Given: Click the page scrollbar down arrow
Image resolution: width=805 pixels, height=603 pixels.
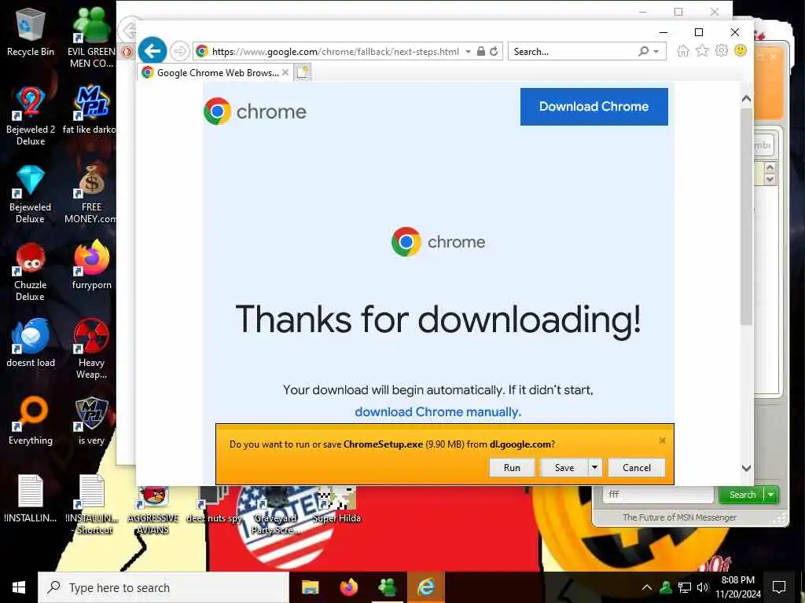Looking at the screenshot, I should coord(747,468).
